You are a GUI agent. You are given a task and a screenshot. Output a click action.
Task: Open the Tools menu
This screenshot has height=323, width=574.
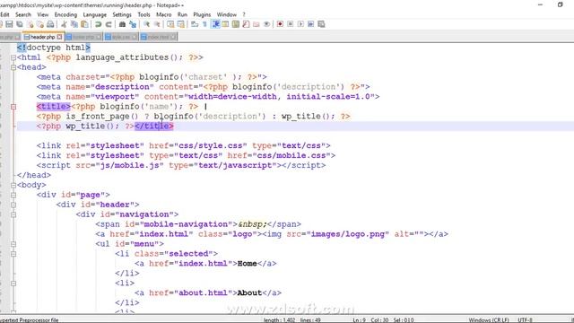coord(143,14)
